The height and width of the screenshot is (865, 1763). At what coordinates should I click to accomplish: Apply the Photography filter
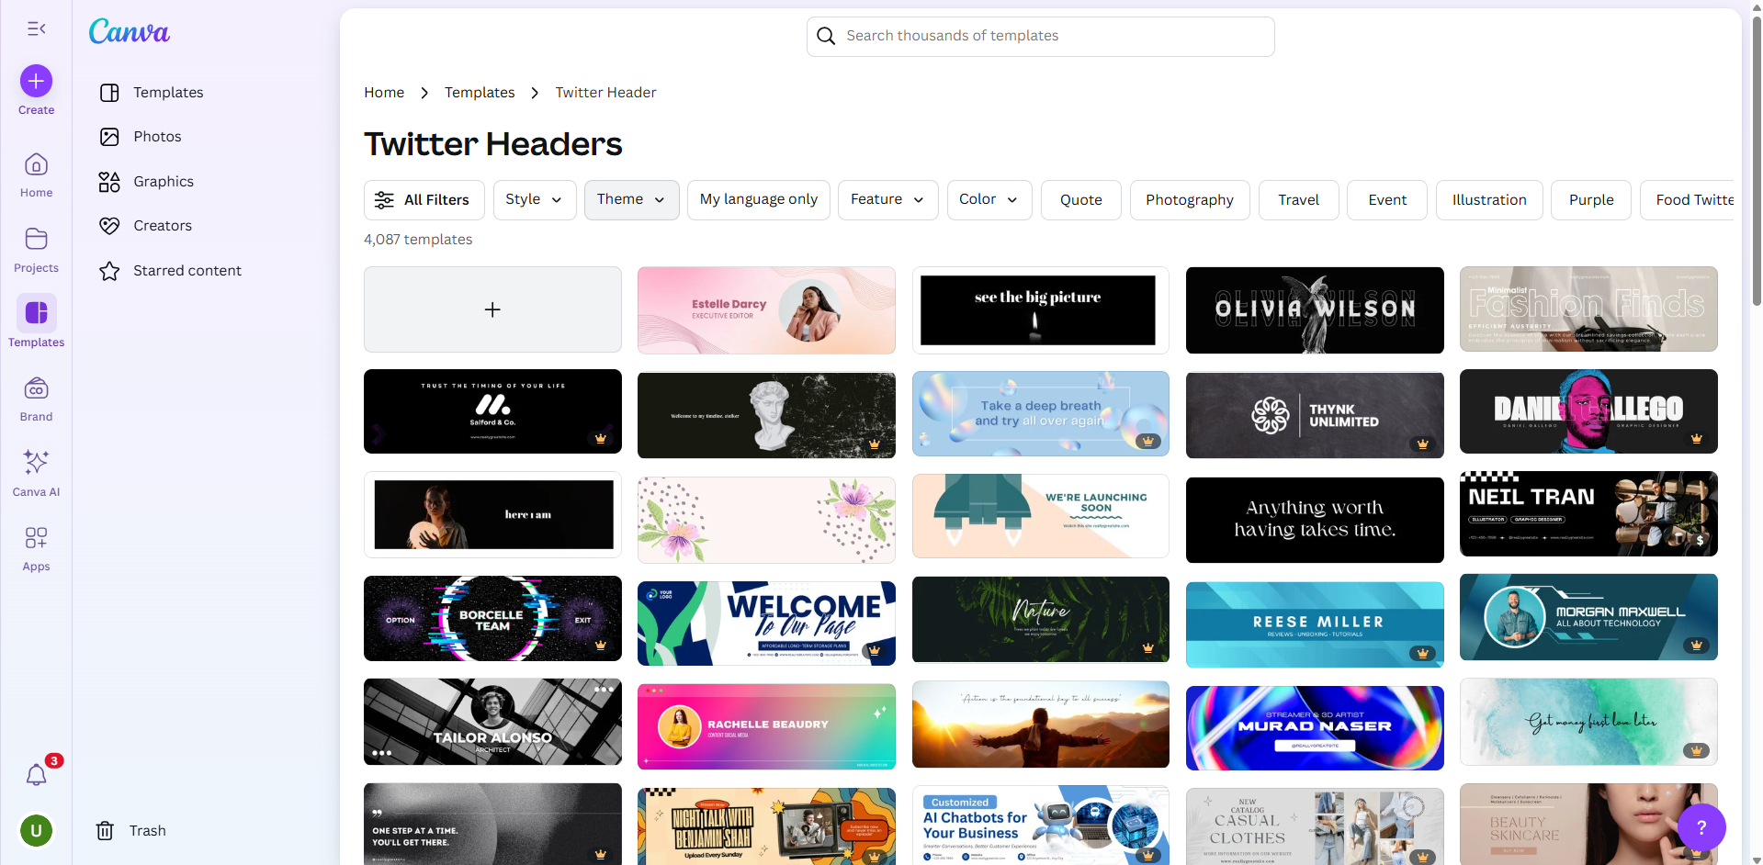click(1189, 199)
